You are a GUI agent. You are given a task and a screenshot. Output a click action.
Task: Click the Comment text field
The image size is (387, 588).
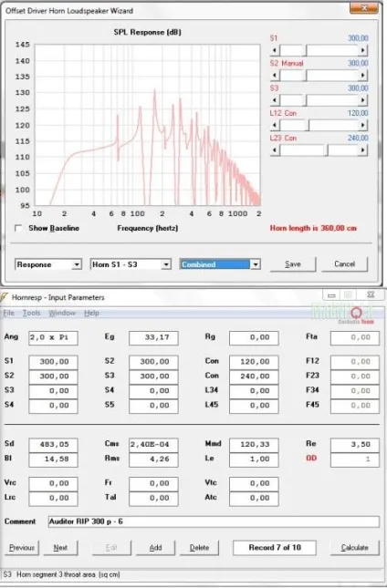[x=214, y=521]
